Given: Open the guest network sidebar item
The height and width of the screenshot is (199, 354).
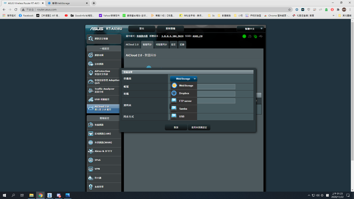Looking at the screenshot, I should click(x=104, y=64).
